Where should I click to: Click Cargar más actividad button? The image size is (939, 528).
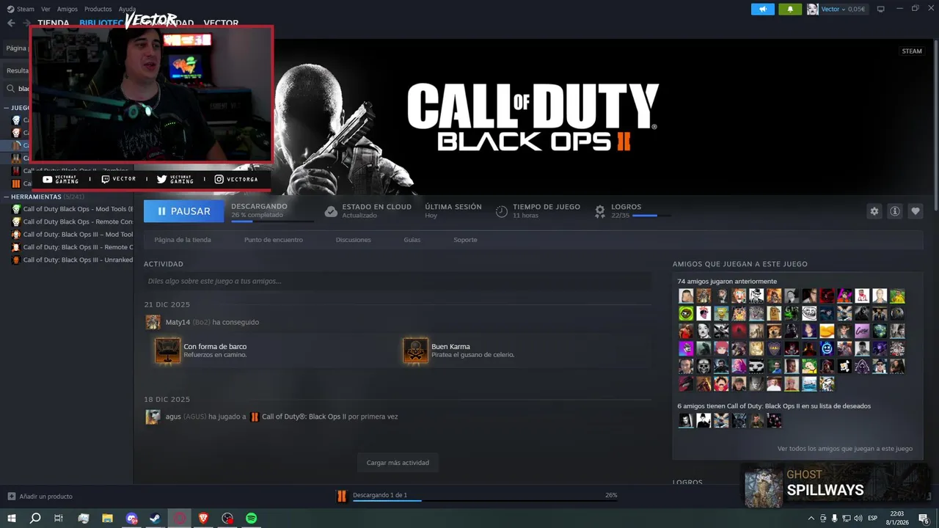398,463
